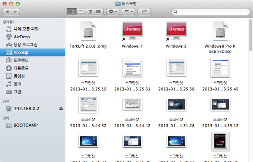
Task: Click the share toolbar button
Action: pos(144,12)
